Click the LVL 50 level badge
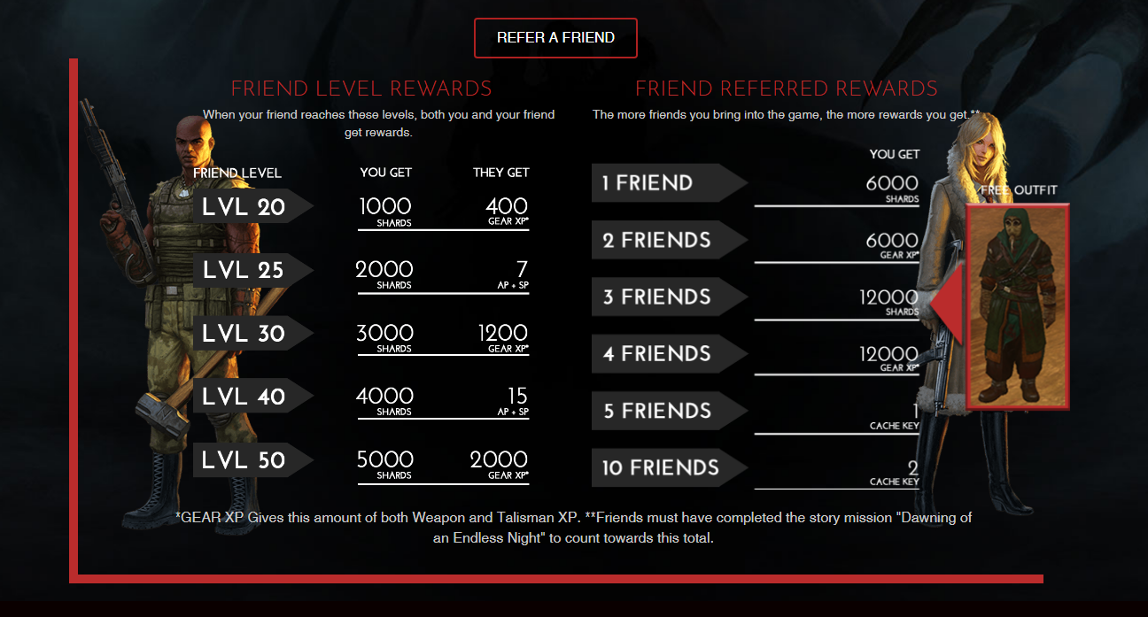The height and width of the screenshot is (617, 1148). (x=253, y=459)
